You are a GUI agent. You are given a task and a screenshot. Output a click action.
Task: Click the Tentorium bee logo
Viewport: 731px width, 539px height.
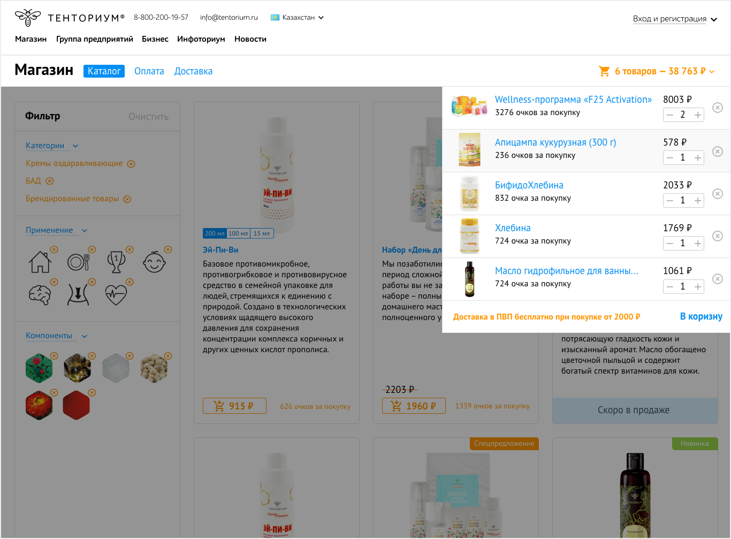(28, 18)
